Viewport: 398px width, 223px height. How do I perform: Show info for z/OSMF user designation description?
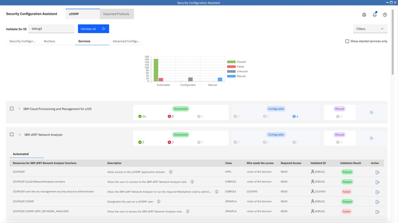(x=159, y=201)
